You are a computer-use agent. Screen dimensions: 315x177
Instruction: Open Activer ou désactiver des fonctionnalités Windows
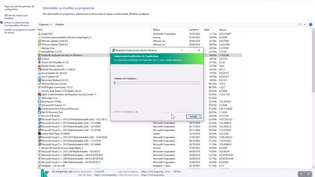[x=17, y=24]
